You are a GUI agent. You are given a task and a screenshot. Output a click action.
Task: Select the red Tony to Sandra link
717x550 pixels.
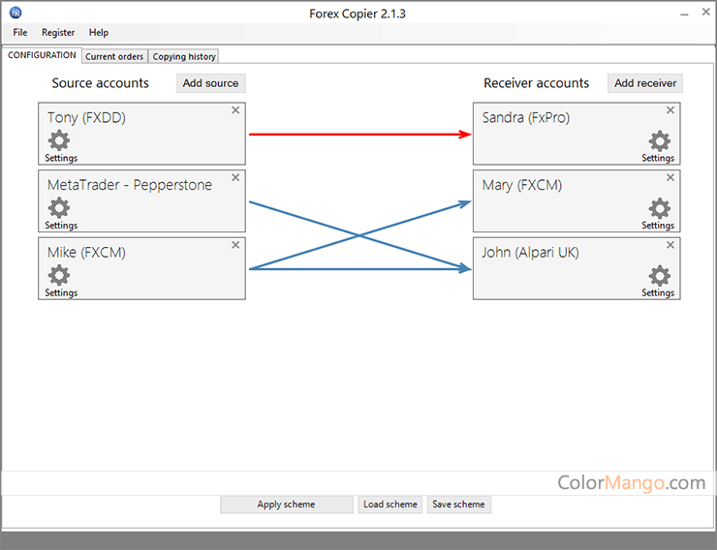(359, 135)
